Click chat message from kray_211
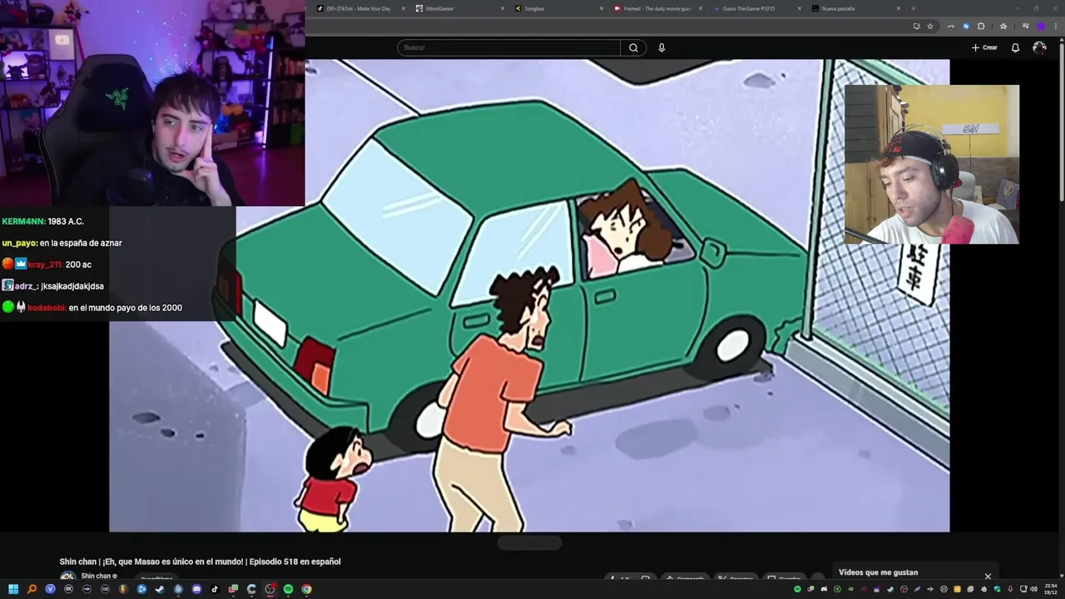This screenshot has height=599, width=1065. click(47, 265)
